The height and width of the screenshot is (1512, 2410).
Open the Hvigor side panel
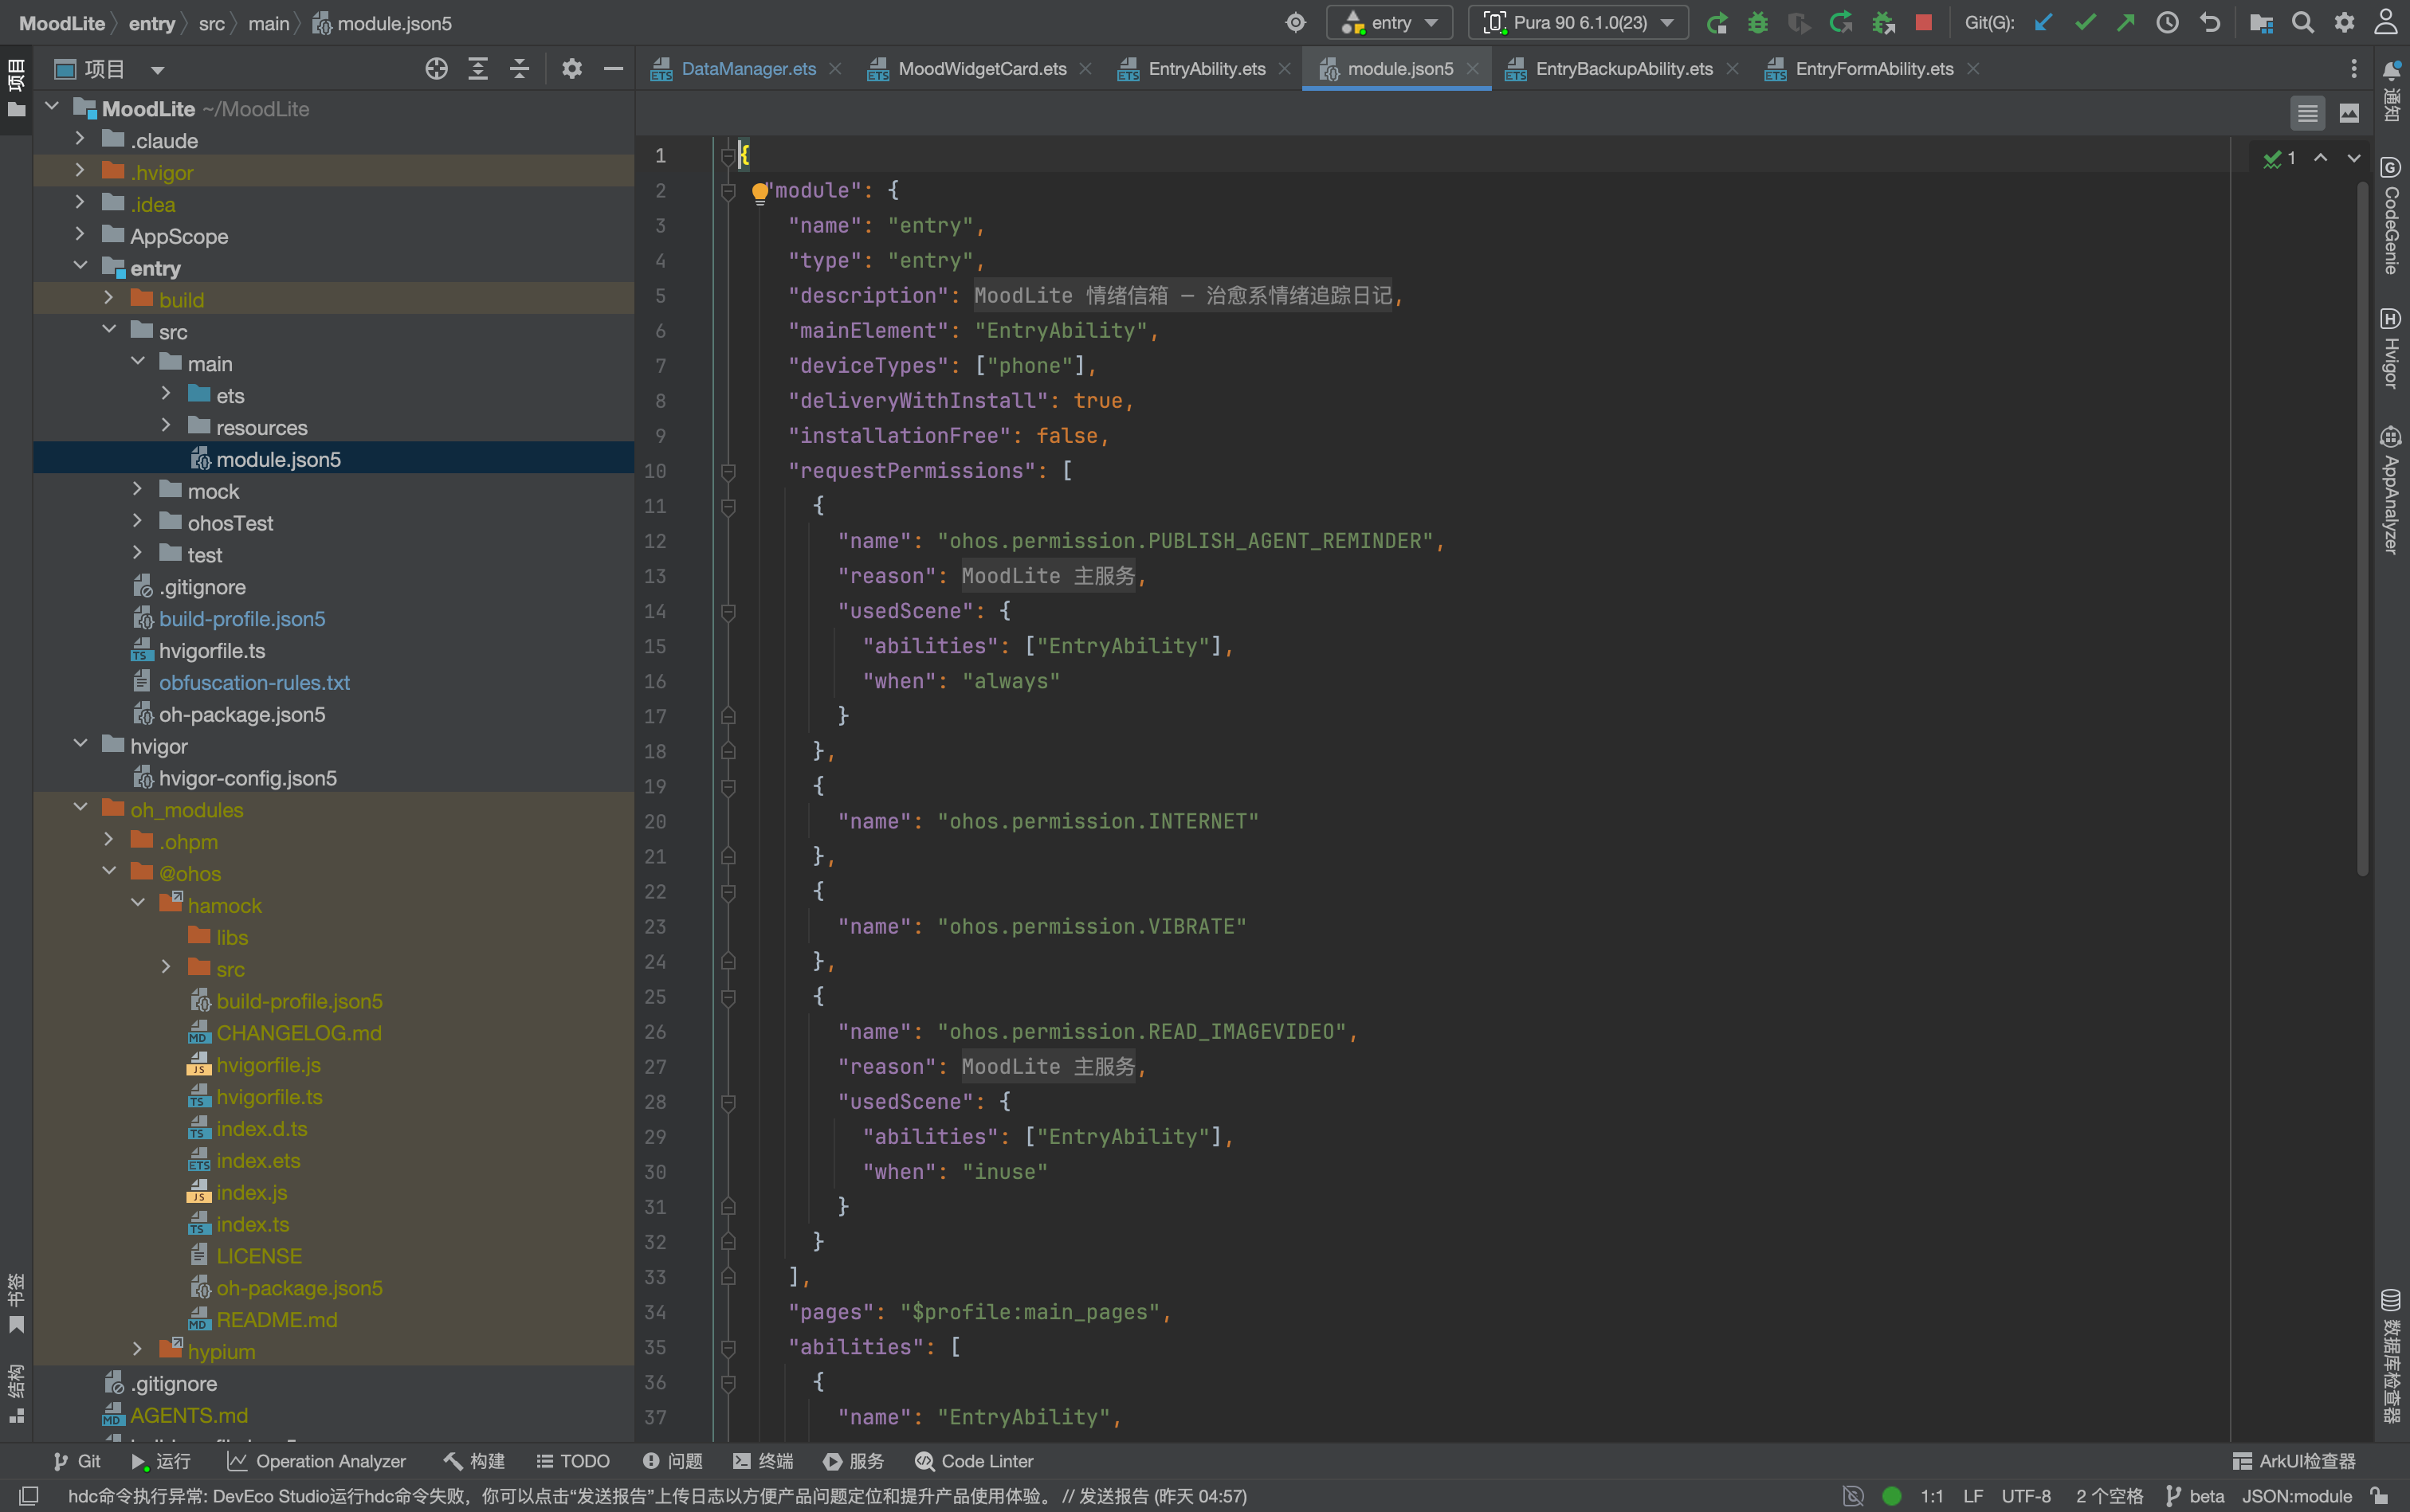(2391, 348)
